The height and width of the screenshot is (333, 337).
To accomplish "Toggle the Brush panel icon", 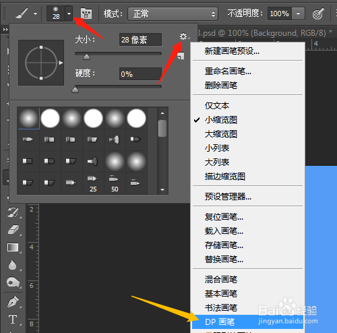I will pyautogui.click(x=86, y=13).
